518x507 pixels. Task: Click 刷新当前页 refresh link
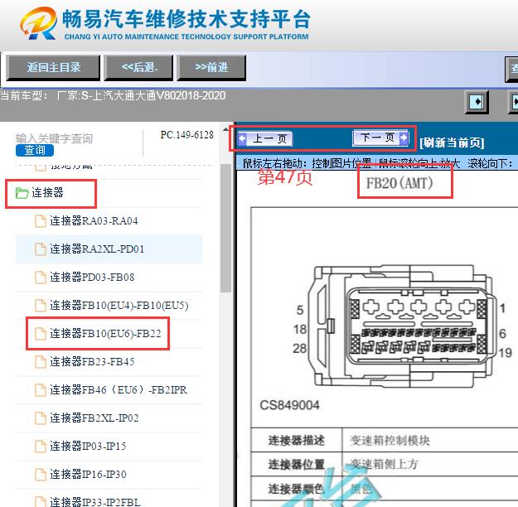452,142
